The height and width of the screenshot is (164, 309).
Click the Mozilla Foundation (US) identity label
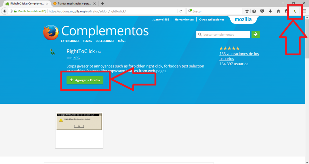(32, 11)
